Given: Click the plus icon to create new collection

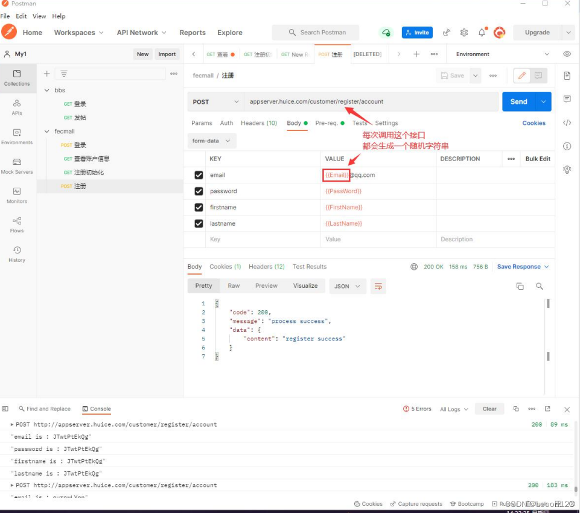Looking at the screenshot, I should click(x=47, y=74).
